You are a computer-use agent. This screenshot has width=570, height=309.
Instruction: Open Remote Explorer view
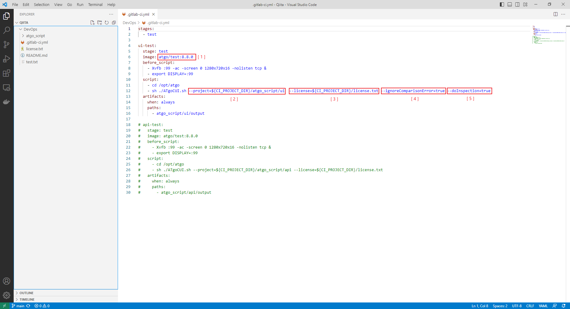pos(7,88)
